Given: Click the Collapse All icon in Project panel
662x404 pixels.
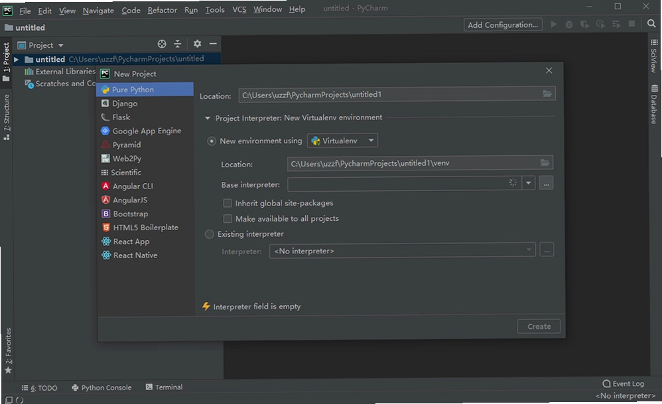Looking at the screenshot, I should pos(177,44).
